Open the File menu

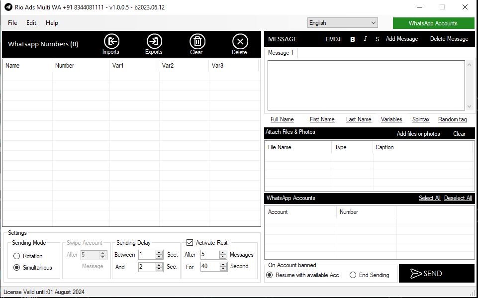coord(12,23)
